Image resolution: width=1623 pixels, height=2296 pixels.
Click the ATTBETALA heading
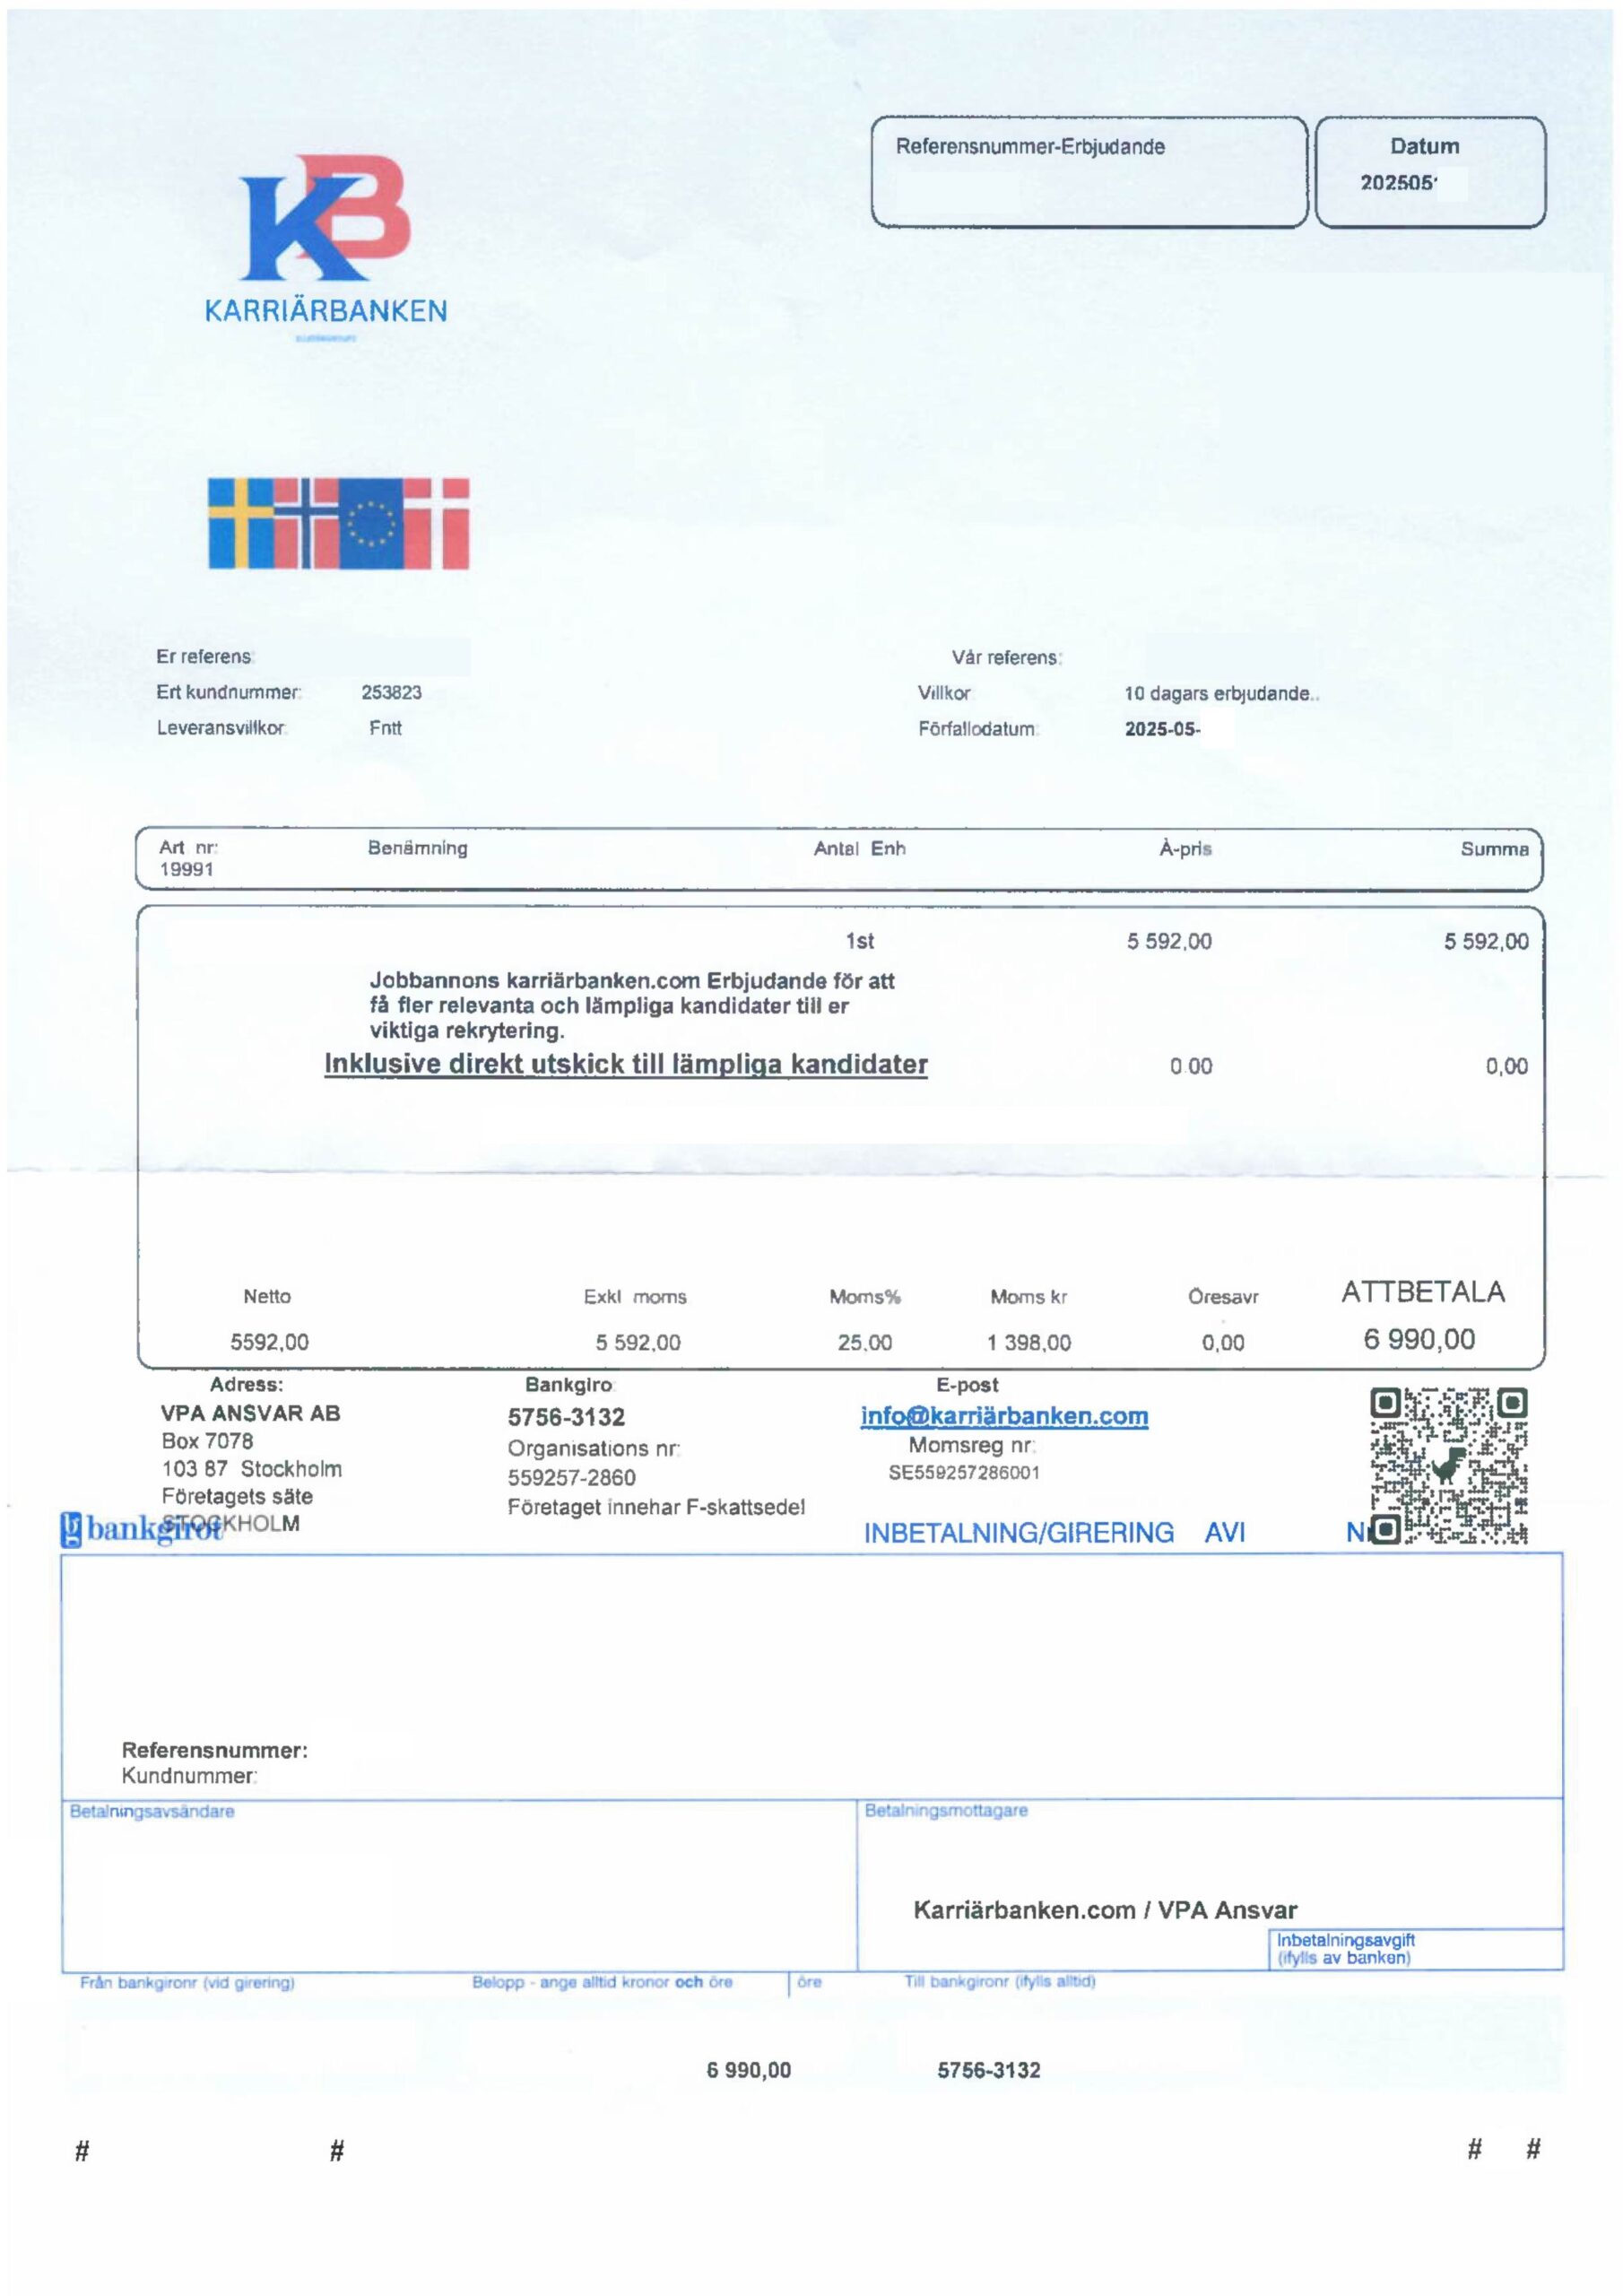tap(1423, 1292)
